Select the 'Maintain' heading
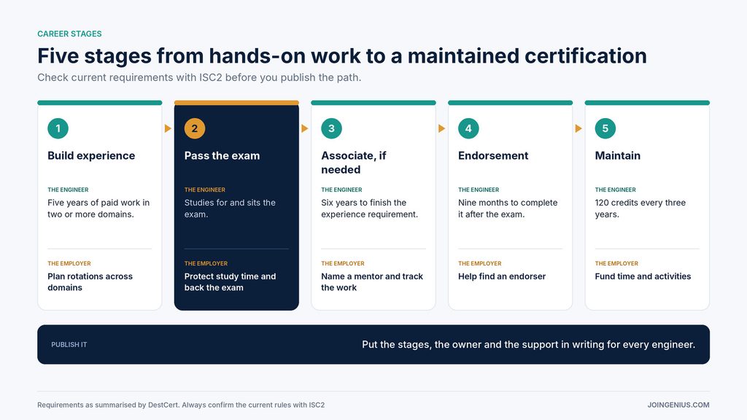 (618, 156)
